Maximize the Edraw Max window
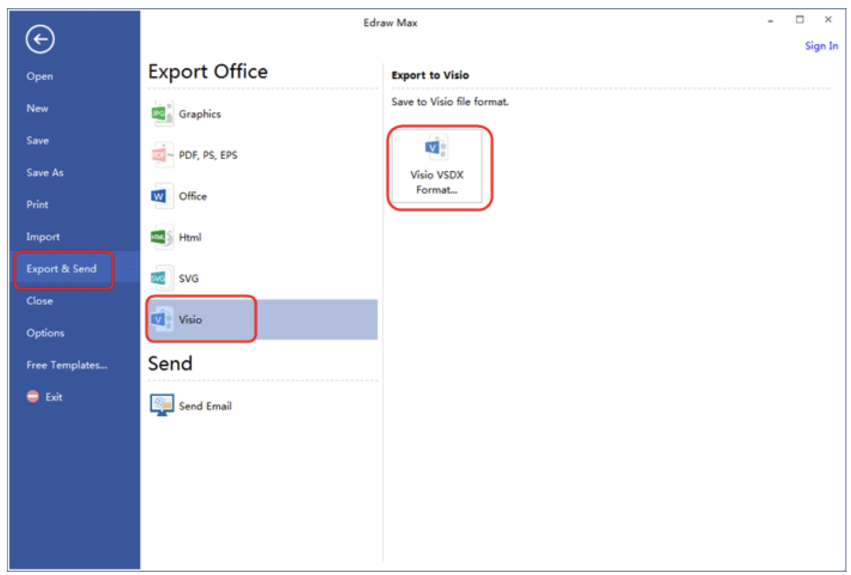The width and height of the screenshot is (851, 575). (x=800, y=20)
